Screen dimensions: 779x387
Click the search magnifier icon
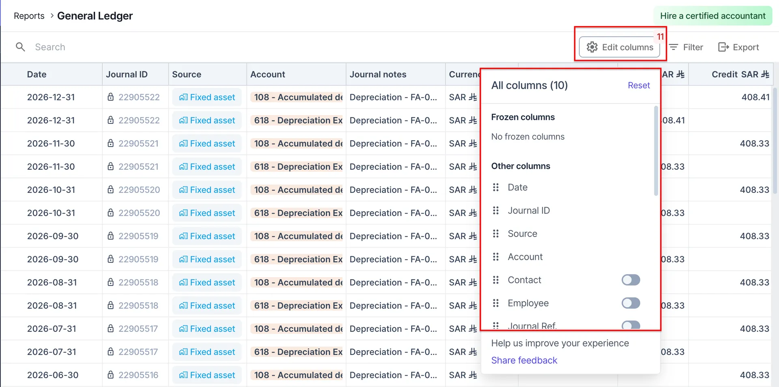[x=21, y=47]
